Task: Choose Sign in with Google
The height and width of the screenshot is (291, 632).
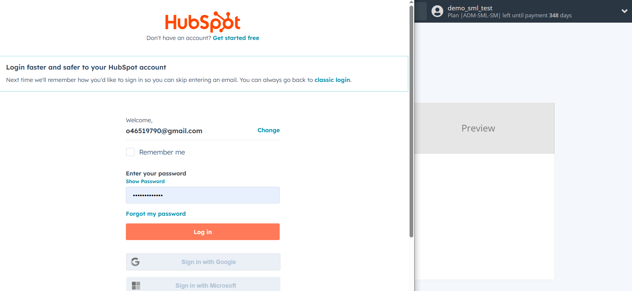Action: click(203, 262)
